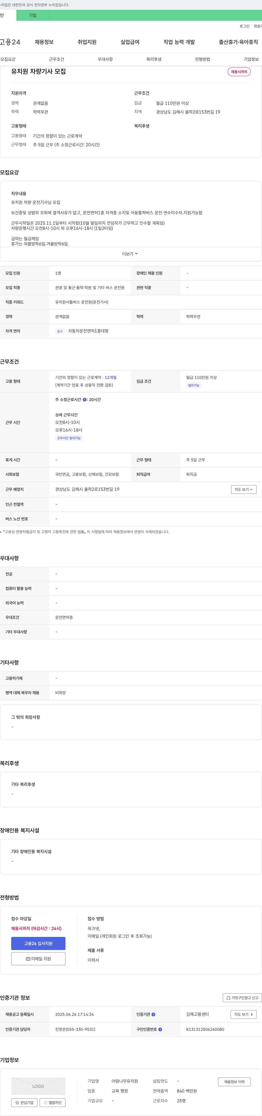Click the 진정은(055-330-9531) contact text
Image resolution: width=262 pixels, height=1116 pixels.
(75, 1029)
